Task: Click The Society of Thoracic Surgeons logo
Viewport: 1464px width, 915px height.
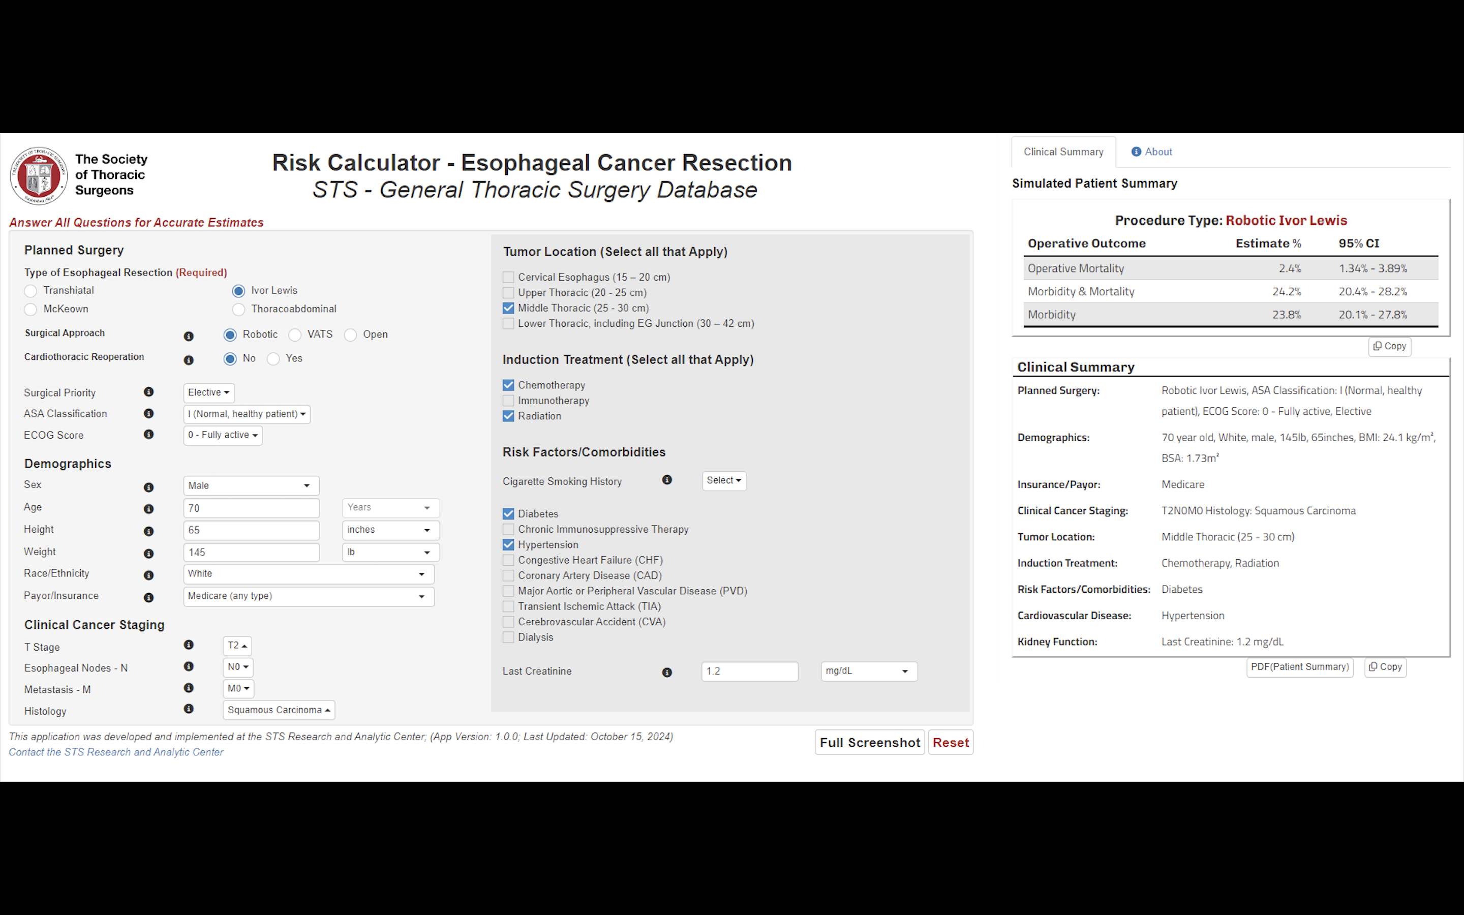Action: 39,175
